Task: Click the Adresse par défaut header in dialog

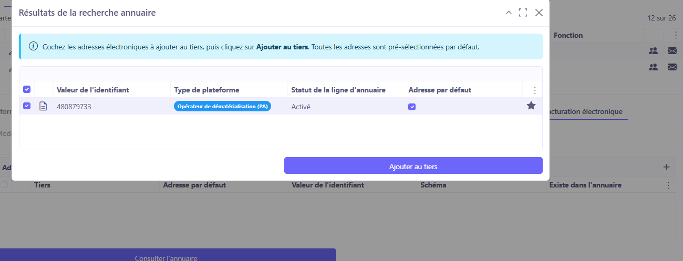Action: [440, 90]
